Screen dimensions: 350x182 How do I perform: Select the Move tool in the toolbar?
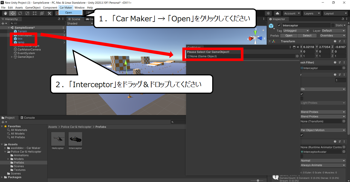pos(13,13)
